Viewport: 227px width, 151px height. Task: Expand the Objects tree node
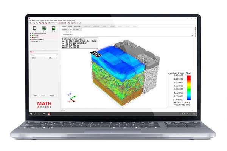click(x=30, y=37)
